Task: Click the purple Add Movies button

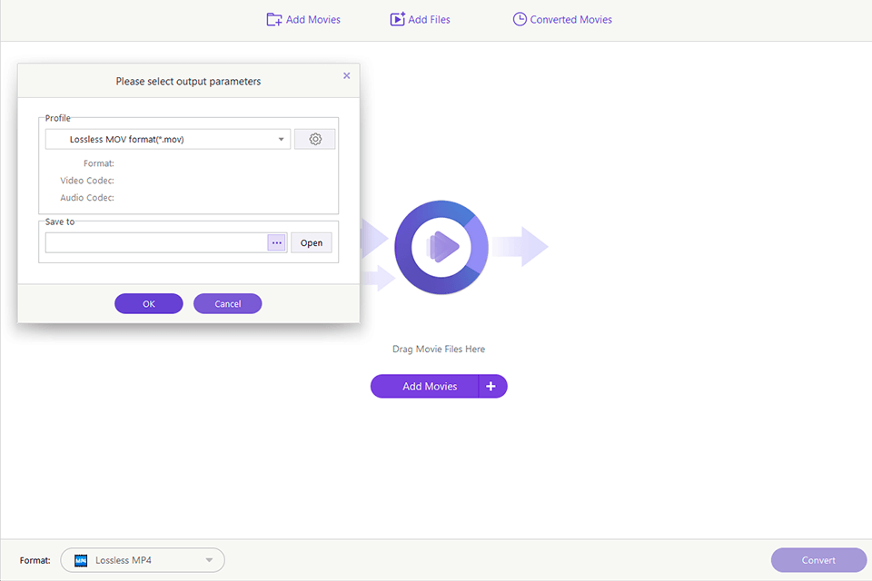Action: coord(429,386)
